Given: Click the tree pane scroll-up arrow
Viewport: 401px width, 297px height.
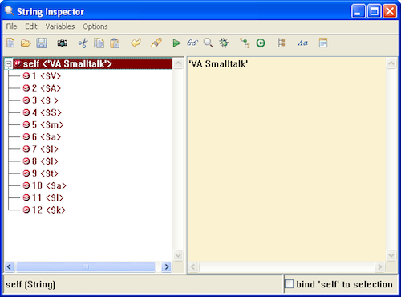Looking at the screenshot, I should pos(178,63).
